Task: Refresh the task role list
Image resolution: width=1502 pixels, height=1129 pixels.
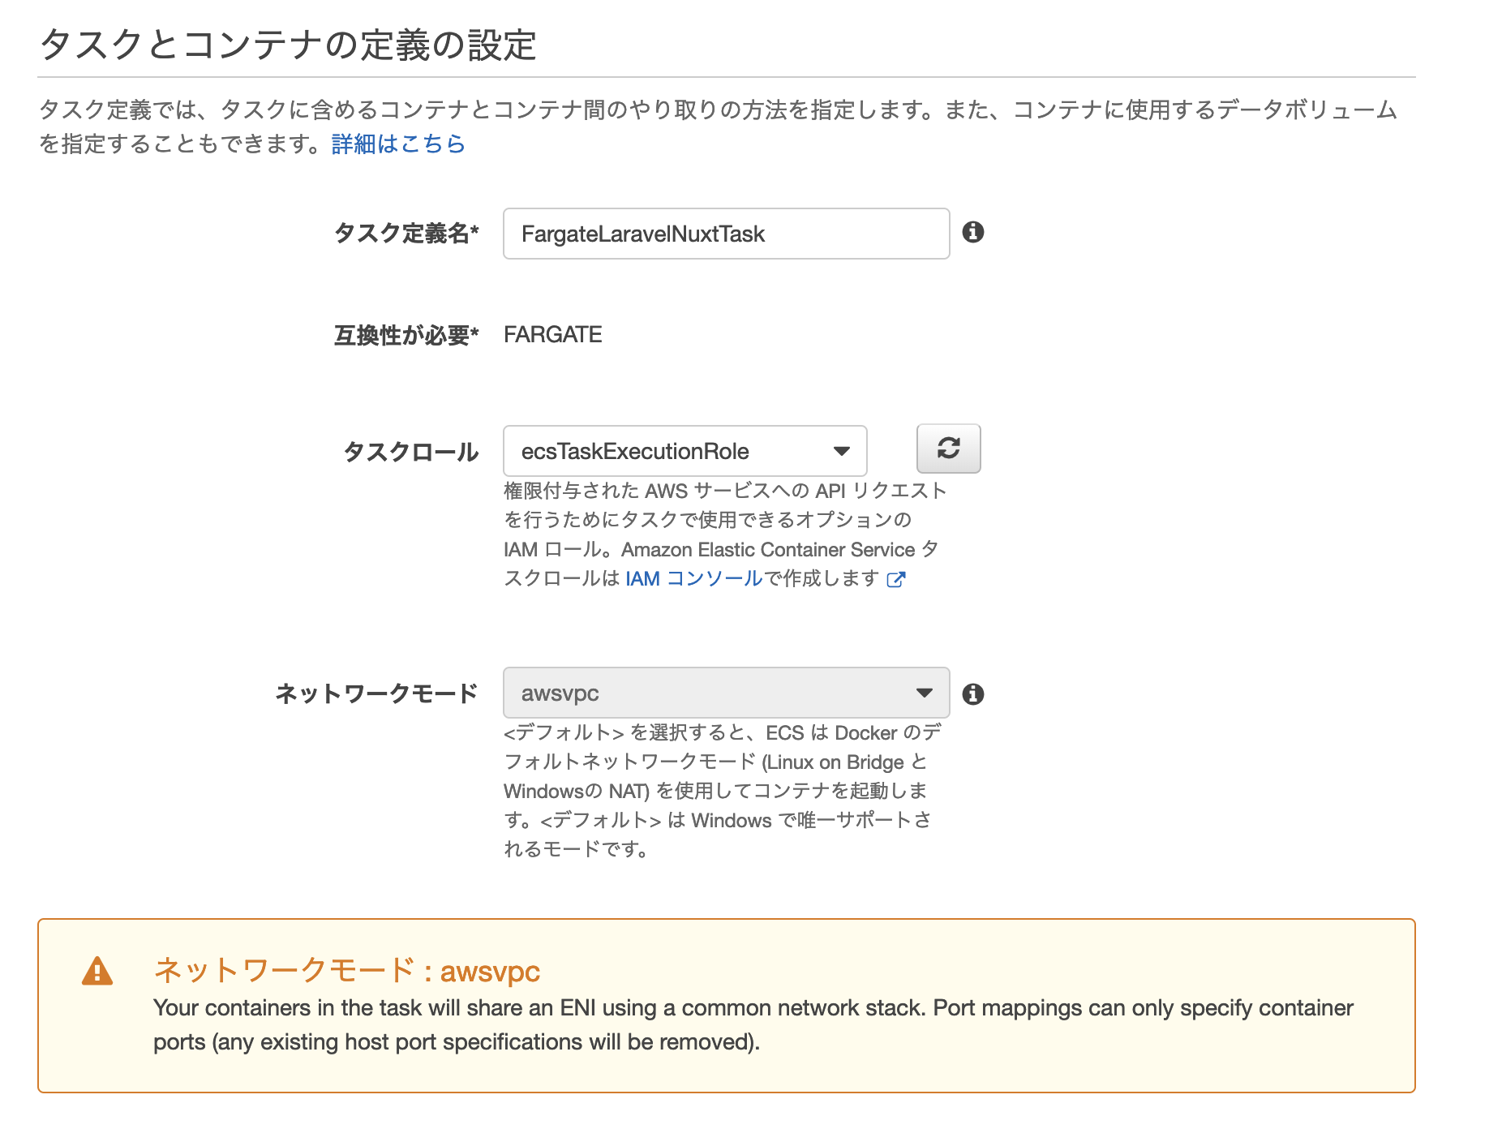Action: [948, 449]
